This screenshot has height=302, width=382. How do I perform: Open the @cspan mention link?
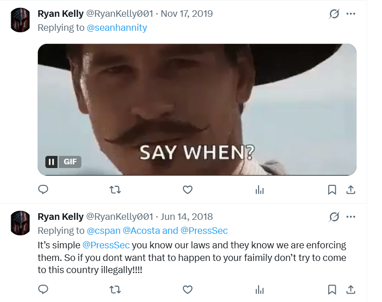pos(103,231)
